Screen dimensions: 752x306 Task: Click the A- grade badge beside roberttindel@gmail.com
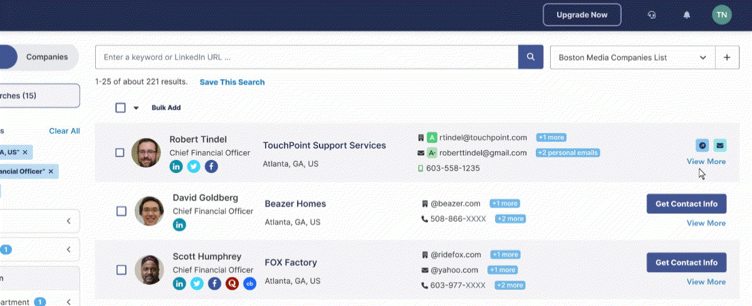432,153
